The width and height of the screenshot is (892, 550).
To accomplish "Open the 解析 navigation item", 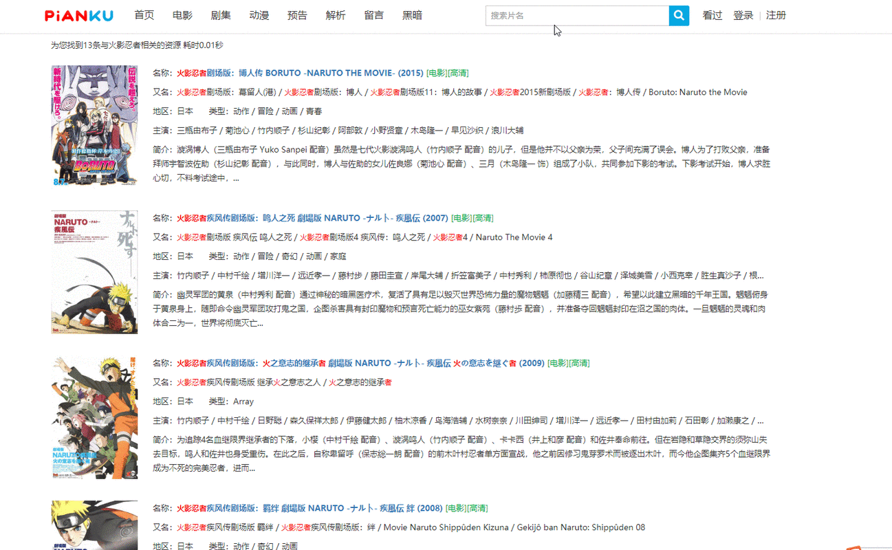I will point(336,15).
